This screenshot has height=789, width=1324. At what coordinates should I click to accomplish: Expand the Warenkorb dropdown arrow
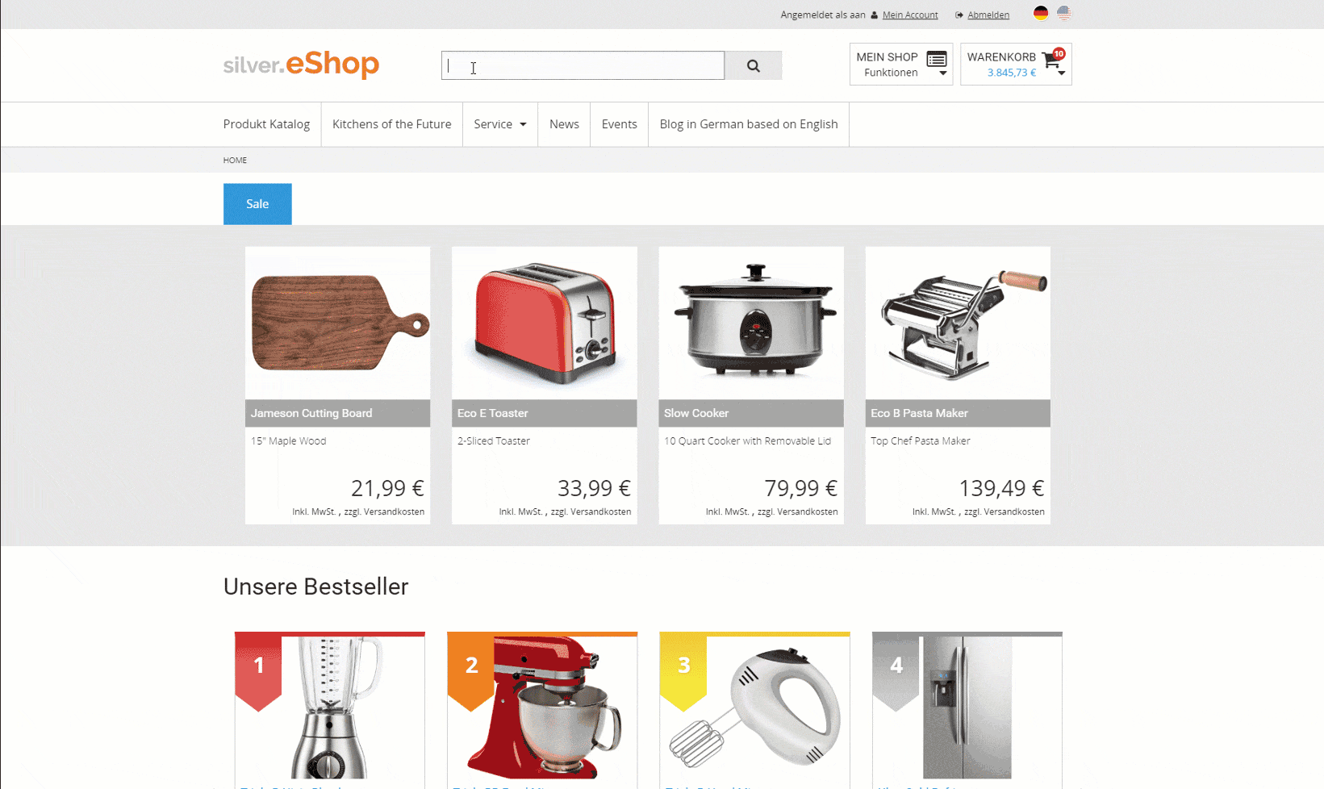[1062, 73]
